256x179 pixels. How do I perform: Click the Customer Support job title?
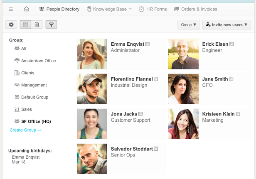tap(130, 120)
